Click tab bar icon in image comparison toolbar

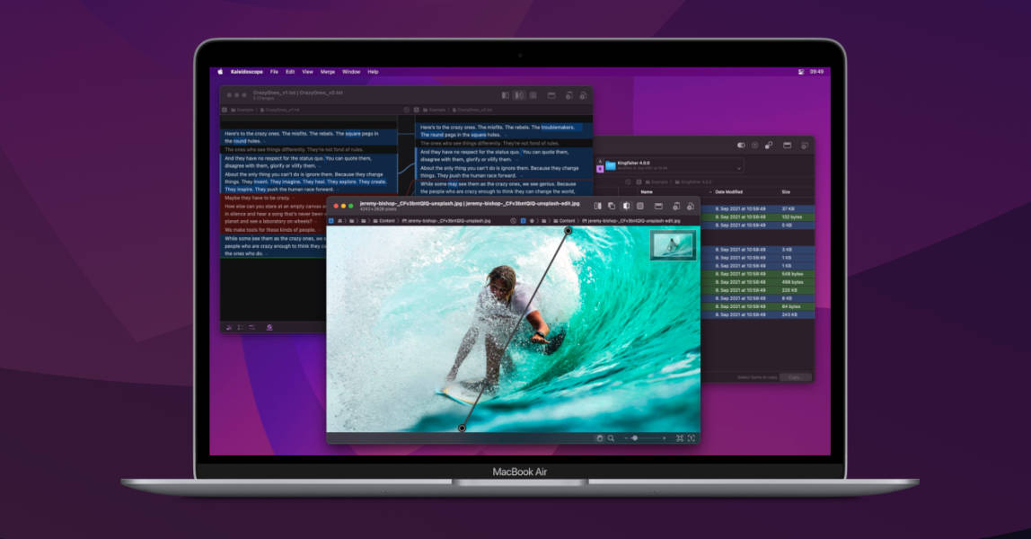click(x=658, y=206)
